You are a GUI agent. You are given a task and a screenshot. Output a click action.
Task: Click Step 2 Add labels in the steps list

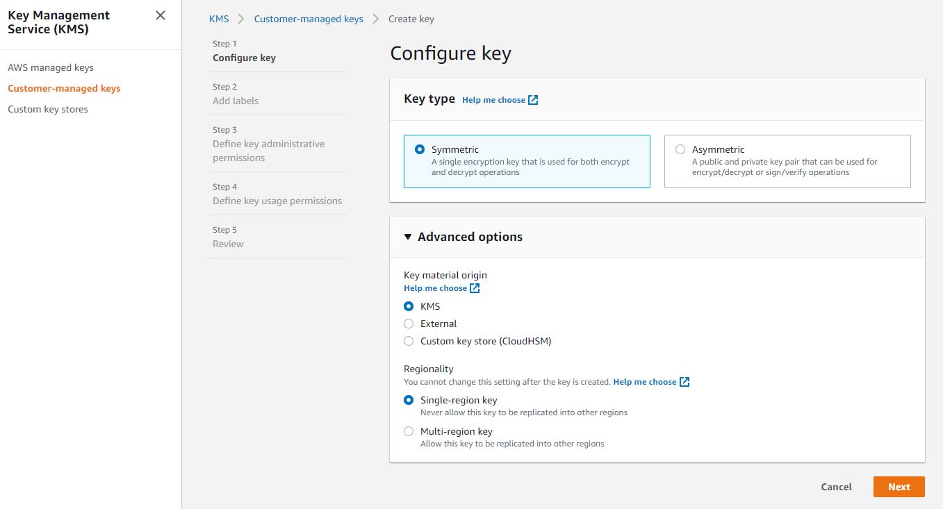pos(236,101)
